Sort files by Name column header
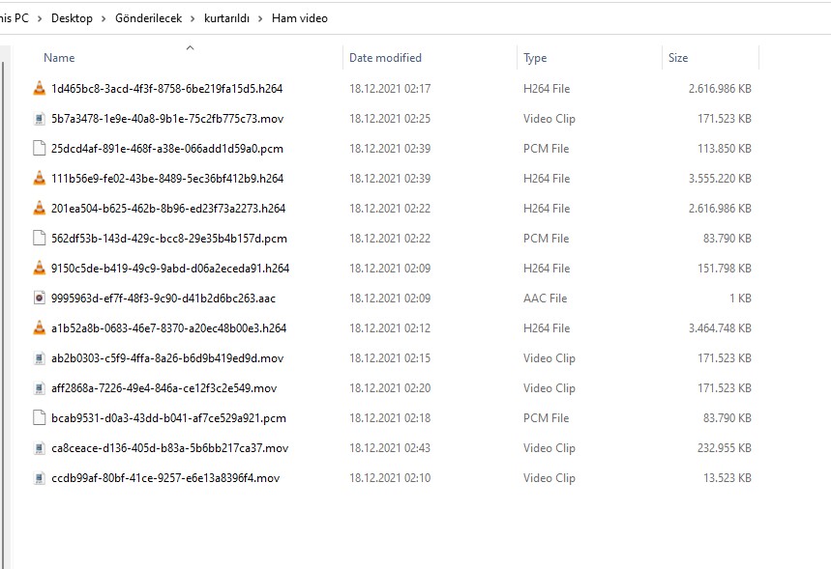This screenshot has width=831, height=569. [x=59, y=58]
